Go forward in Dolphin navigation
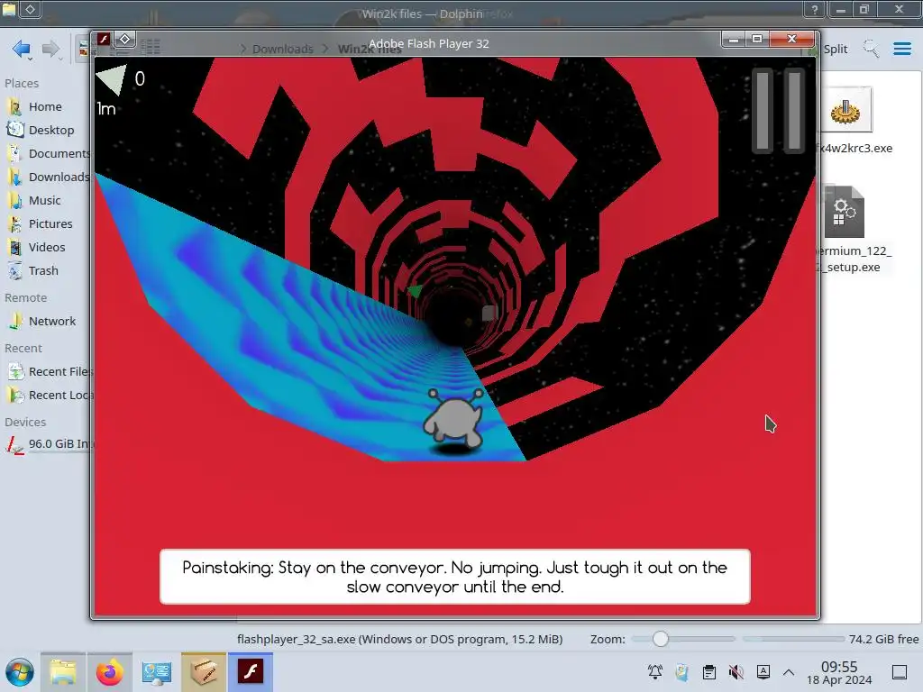 coord(51,49)
